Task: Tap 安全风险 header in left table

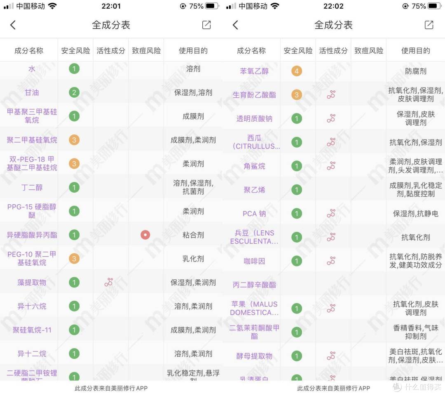Action: 75,51
